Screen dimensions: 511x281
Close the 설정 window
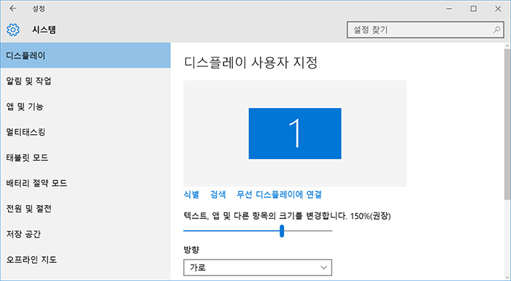[x=498, y=9]
